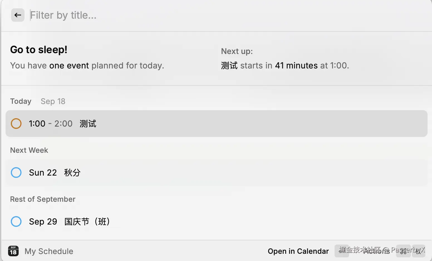Click the My Schedule label
The height and width of the screenshot is (261, 432).
[49, 251]
